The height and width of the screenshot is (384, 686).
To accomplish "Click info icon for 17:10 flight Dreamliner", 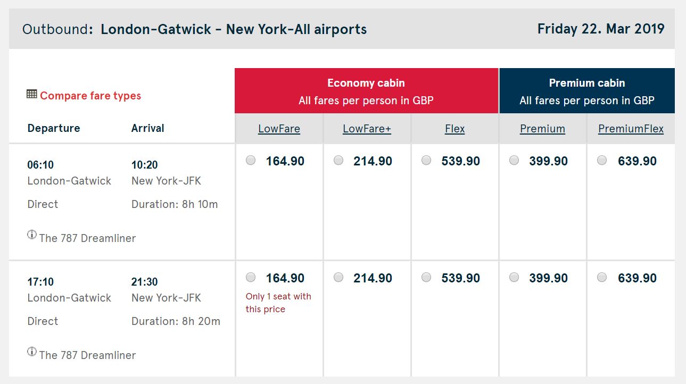I will pyautogui.click(x=32, y=352).
